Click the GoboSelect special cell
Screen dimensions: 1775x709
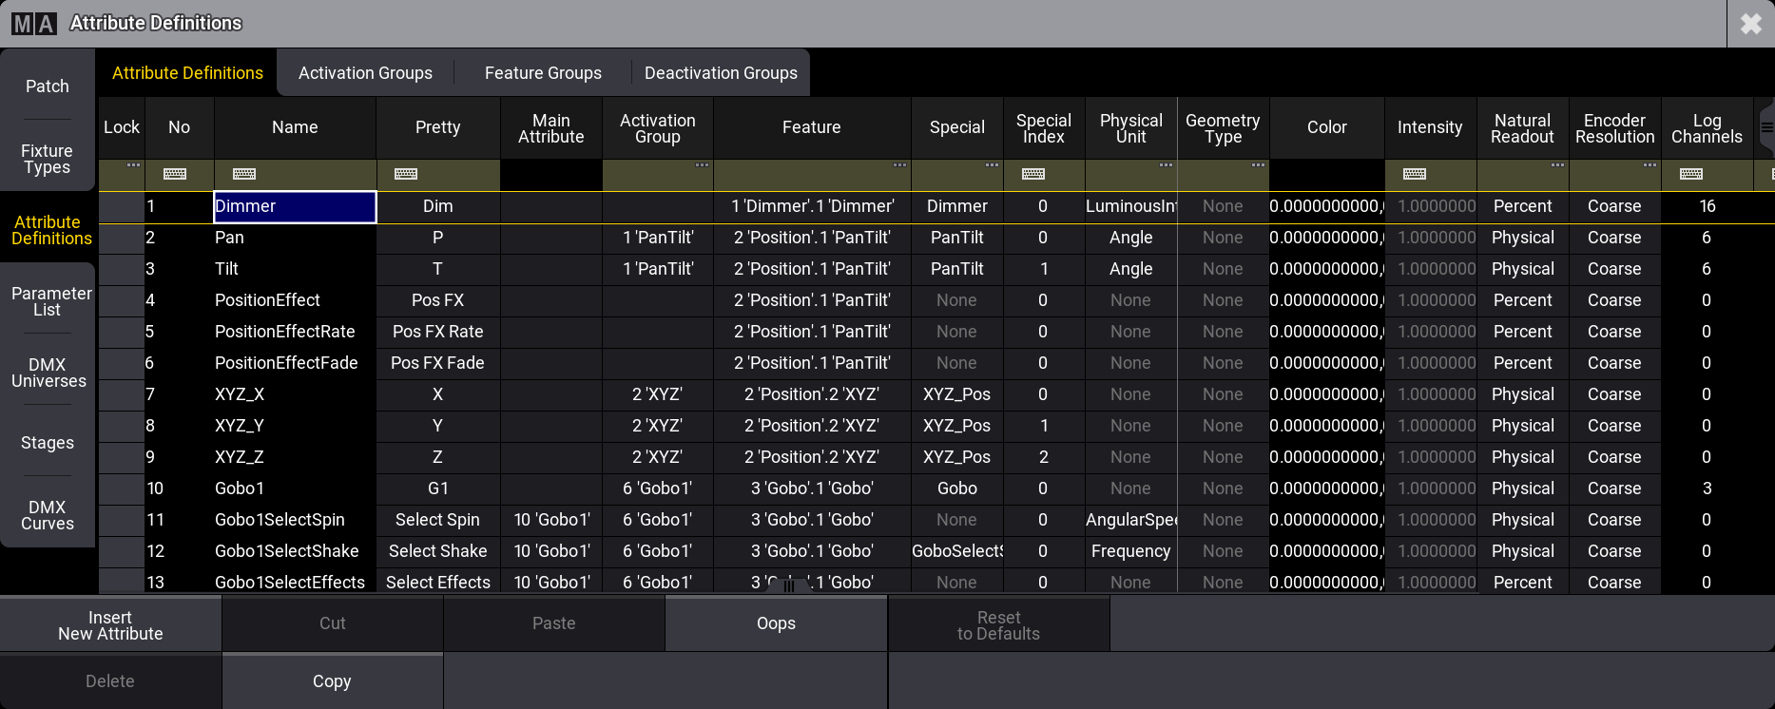[x=957, y=551]
